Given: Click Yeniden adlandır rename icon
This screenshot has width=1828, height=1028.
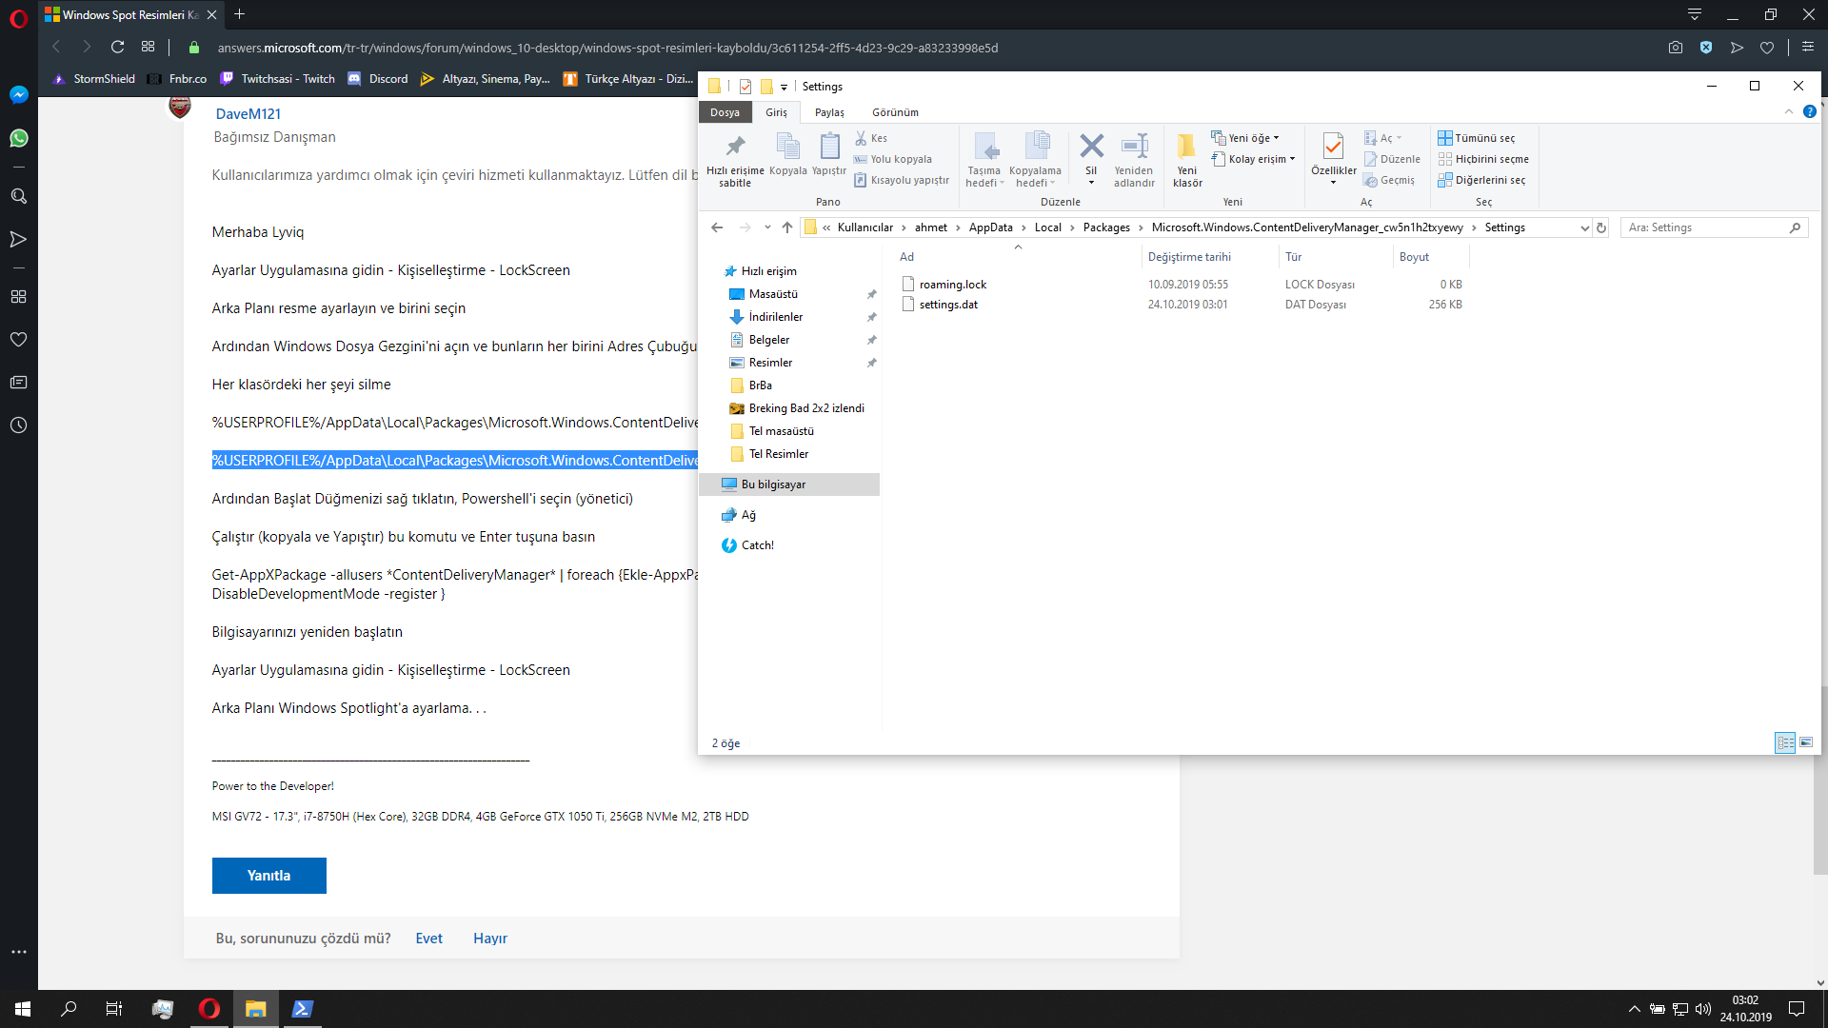Looking at the screenshot, I should click(1134, 148).
